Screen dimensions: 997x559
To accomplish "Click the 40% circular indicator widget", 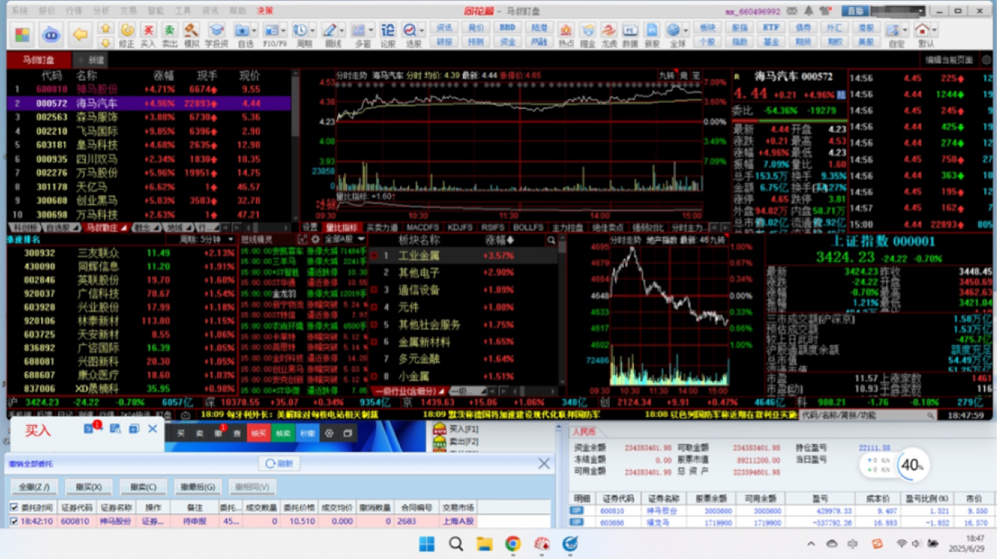I will (x=911, y=465).
